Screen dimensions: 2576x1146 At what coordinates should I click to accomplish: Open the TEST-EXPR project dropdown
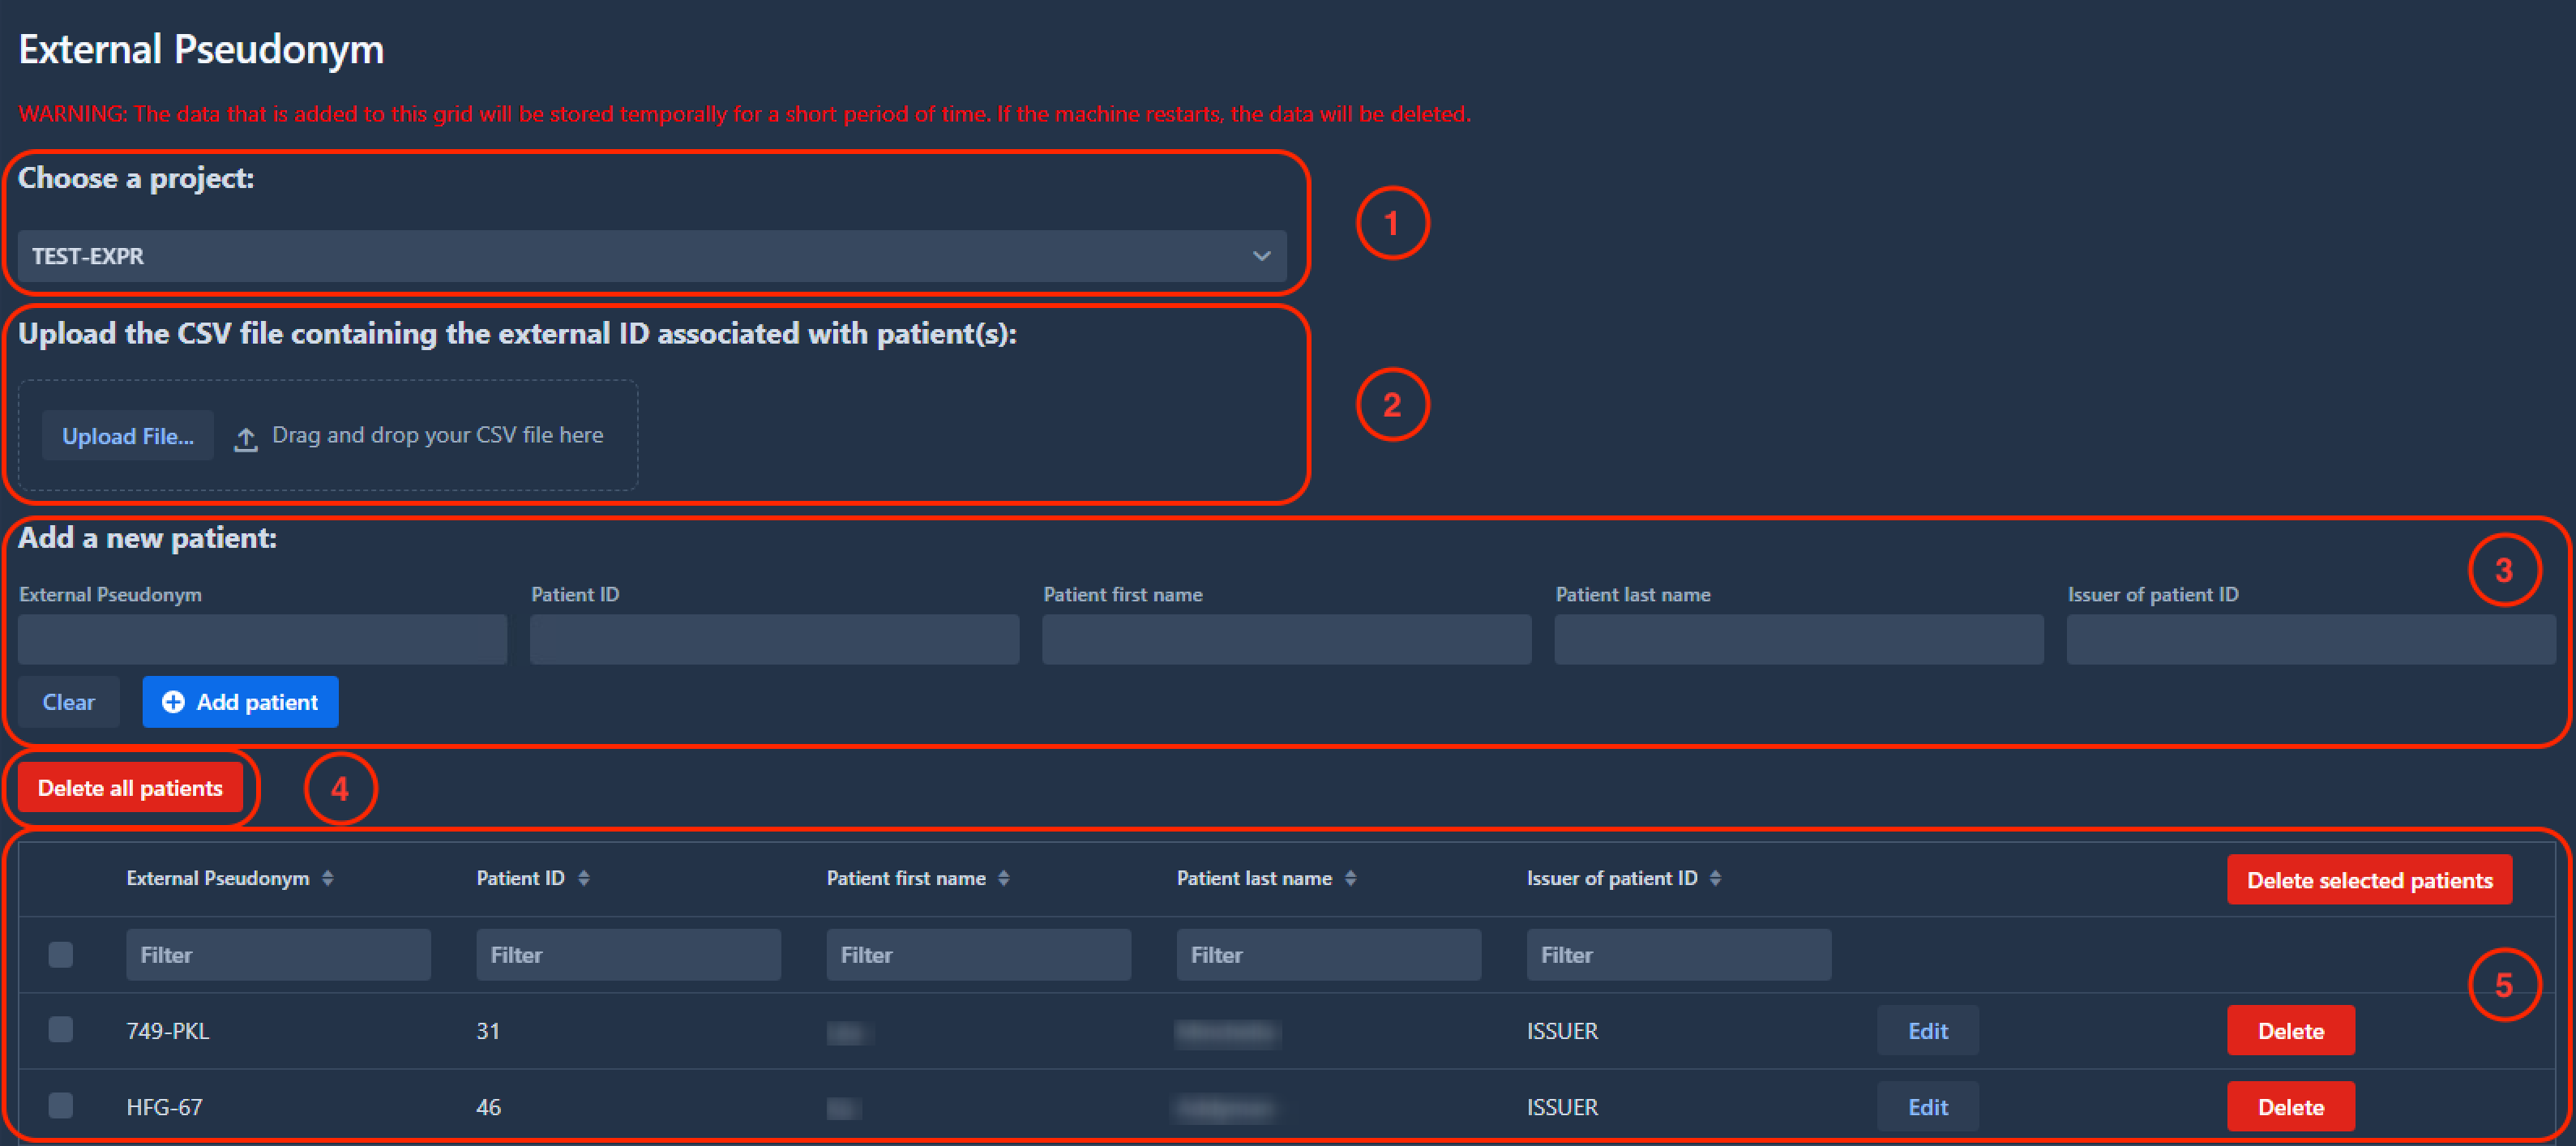point(652,256)
